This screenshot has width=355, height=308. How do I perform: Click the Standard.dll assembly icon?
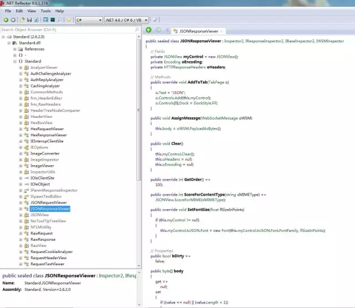click(x=15, y=43)
